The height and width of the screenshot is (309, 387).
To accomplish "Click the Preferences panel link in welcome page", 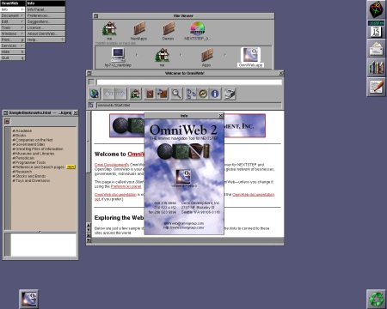I will tap(126, 186).
